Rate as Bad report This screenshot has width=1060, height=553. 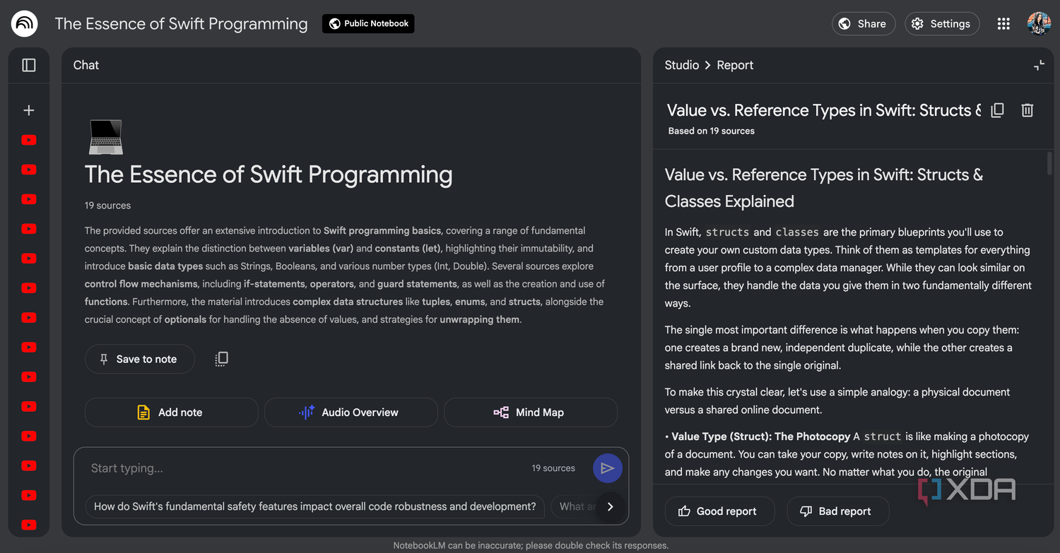(x=837, y=511)
